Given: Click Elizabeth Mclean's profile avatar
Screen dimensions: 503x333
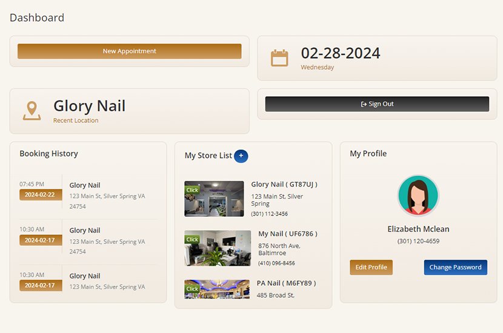Looking at the screenshot, I should [418, 196].
